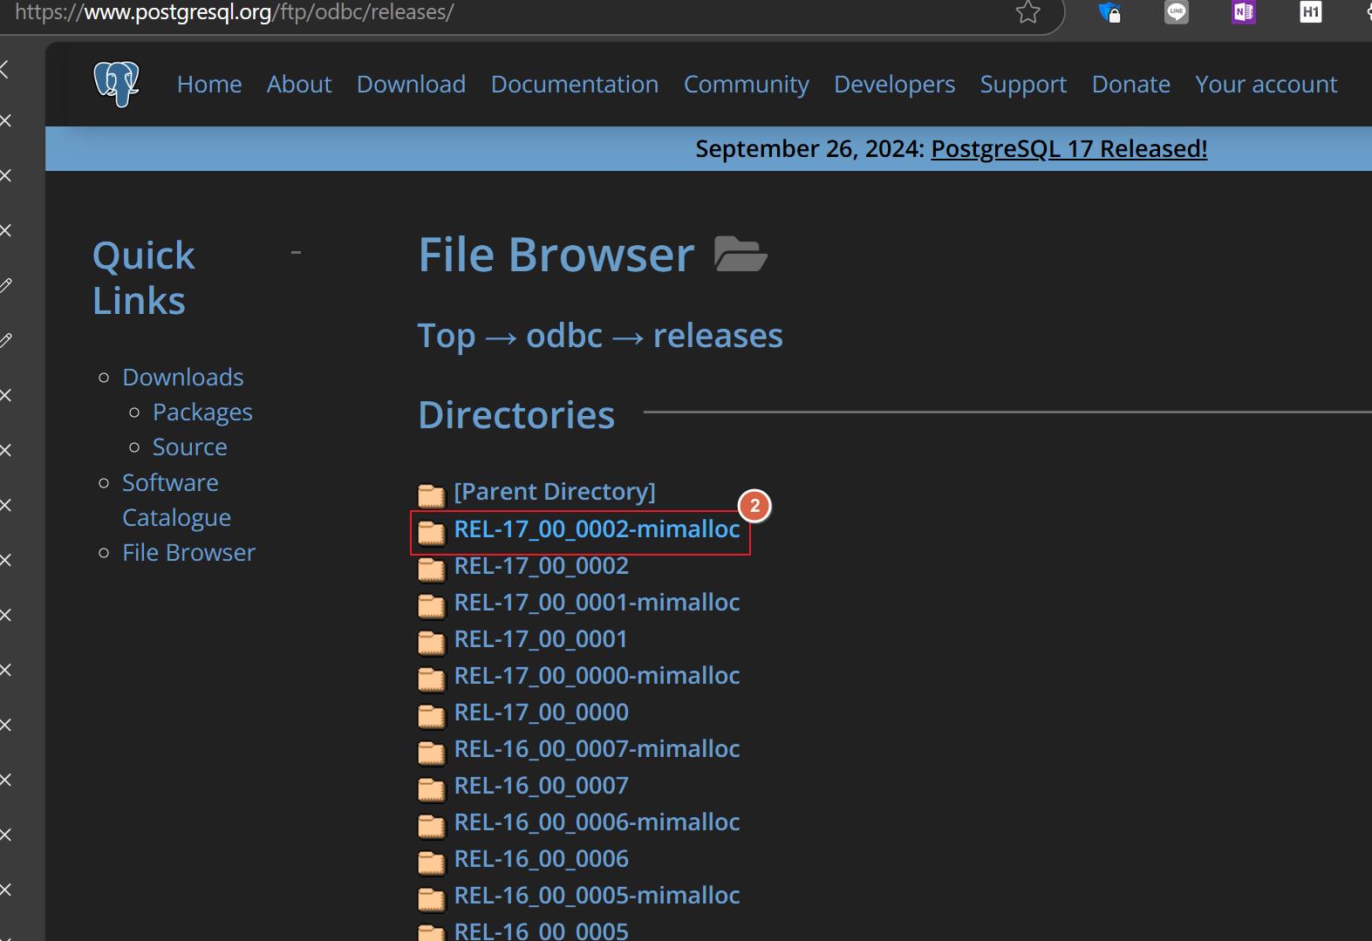
Task: Click folder icon beside Parent Directory
Action: [x=431, y=495]
